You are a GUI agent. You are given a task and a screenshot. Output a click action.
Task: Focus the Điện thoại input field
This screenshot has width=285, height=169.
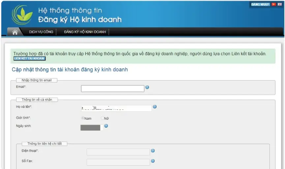pos(118,152)
